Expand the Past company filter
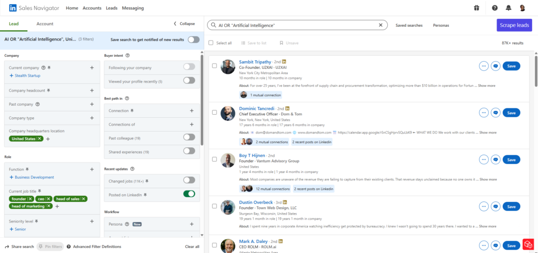 click(91, 104)
